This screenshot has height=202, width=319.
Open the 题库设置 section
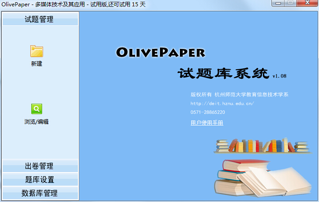coord(40,179)
